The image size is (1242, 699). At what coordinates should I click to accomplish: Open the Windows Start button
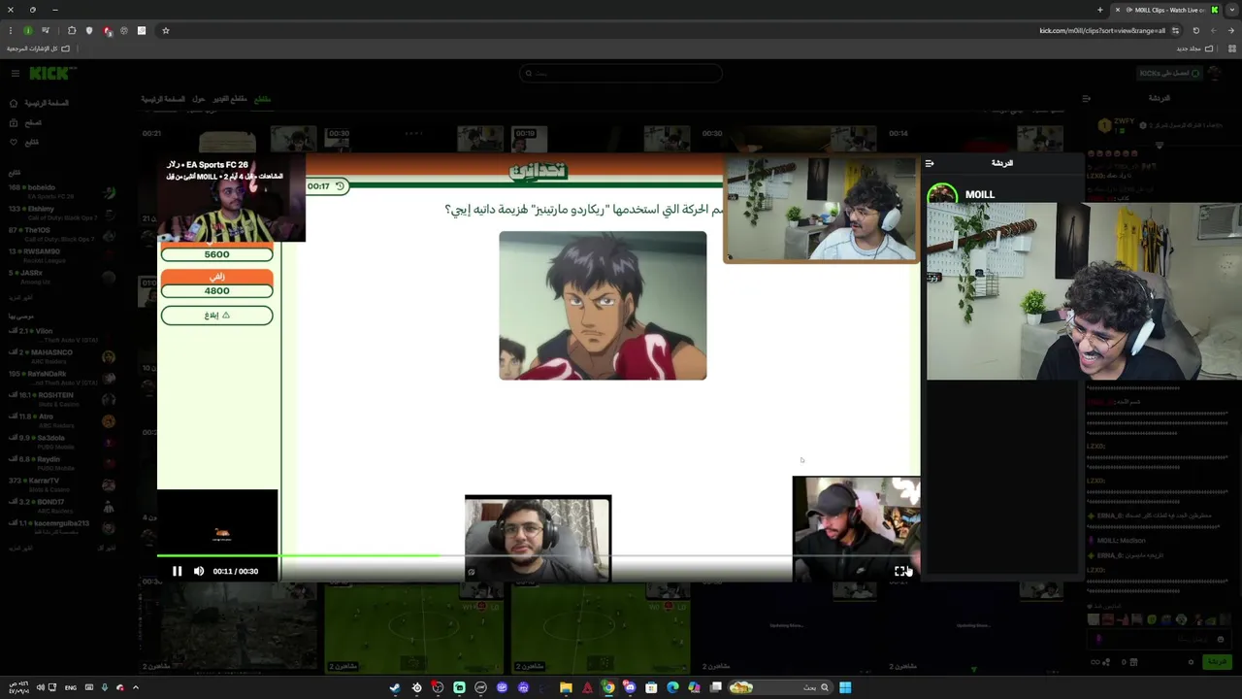tap(845, 687)
